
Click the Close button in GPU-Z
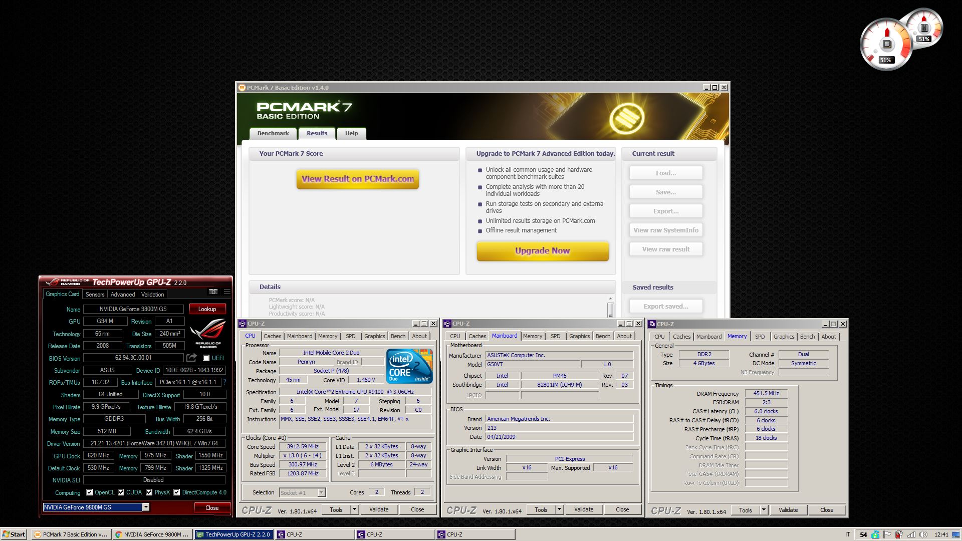(x=212, y=507)
